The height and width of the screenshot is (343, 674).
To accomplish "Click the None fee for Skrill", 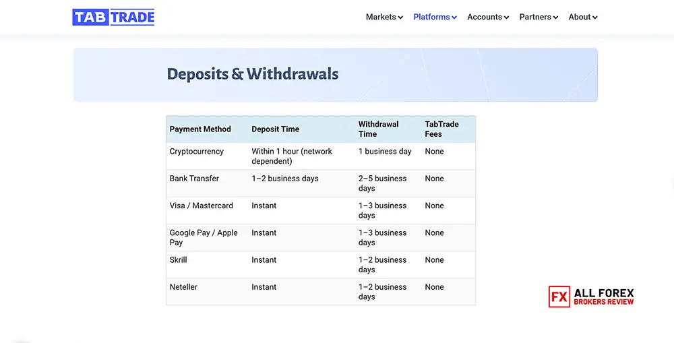I will tap(434, 259).
